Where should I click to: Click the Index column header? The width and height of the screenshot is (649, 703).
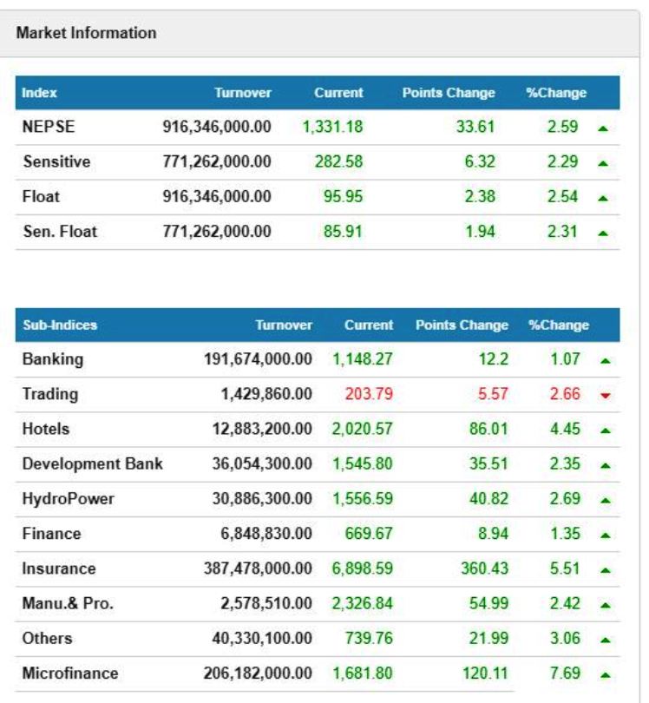click(x=39, y=93)
